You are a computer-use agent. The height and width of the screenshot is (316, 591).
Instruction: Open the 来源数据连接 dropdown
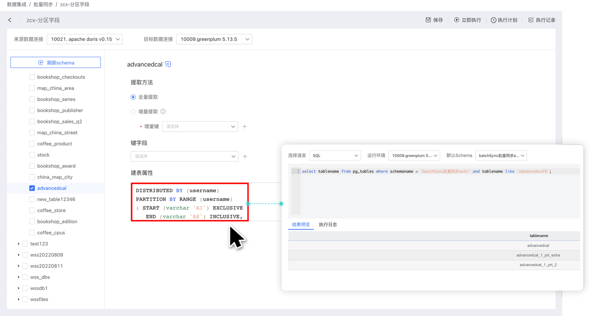(x=85, y=39)
